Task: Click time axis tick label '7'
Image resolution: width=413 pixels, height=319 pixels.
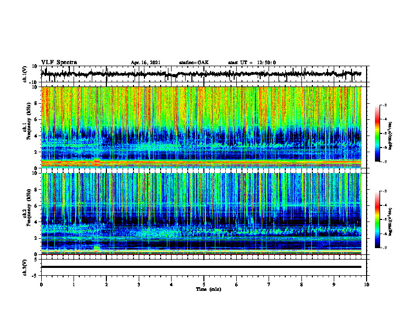Action: [269, 285]
